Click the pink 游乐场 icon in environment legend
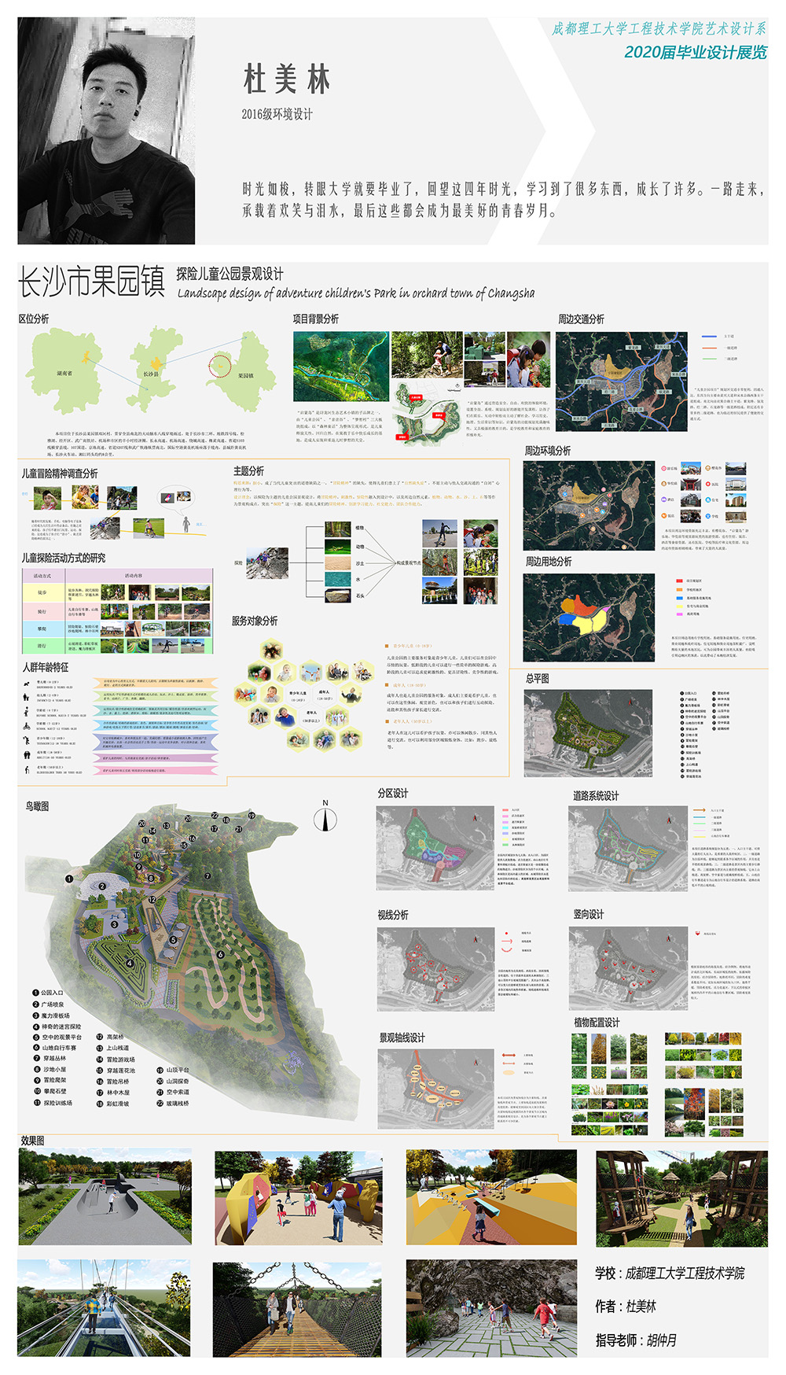The height and width of the screenshot is (1375, 786). click(664, 468)
